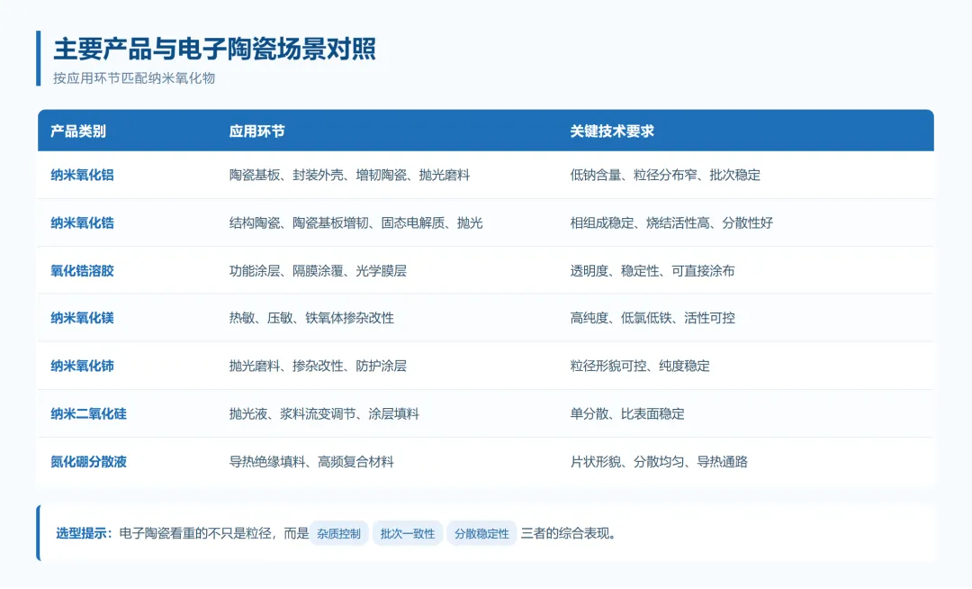Click the subtitle 按应用环节匹配纳米氧化物
Viewport: 972px width, 589px height.
[134, 78]
